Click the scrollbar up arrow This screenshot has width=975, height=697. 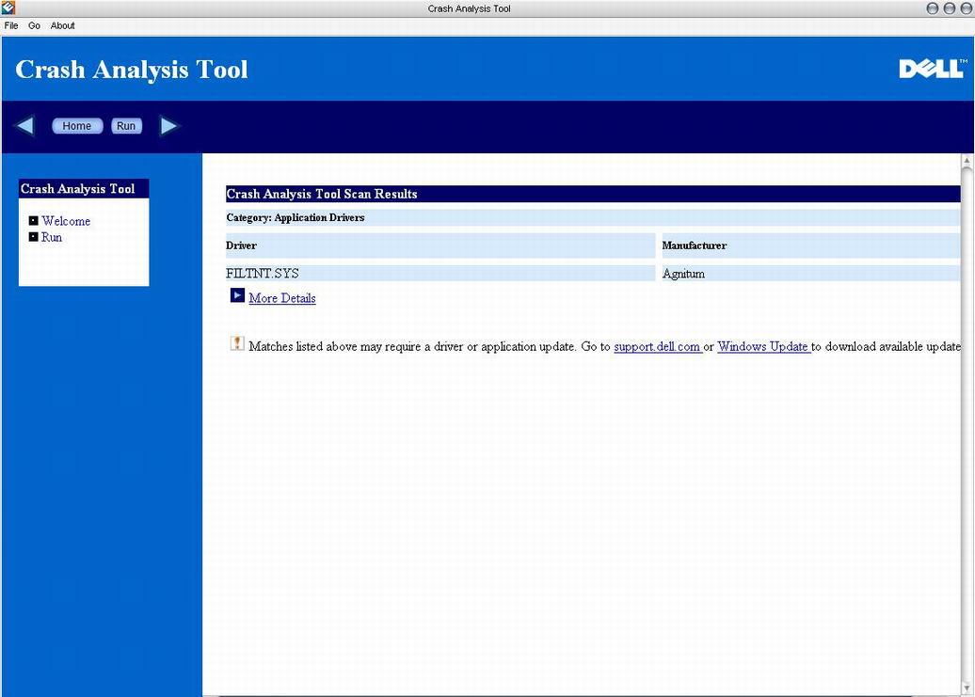967,161
